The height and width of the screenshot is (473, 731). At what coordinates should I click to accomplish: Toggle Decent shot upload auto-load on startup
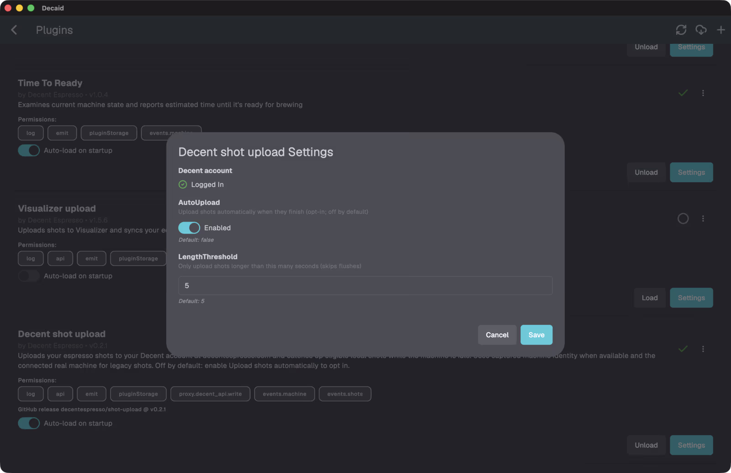point(29,423)
